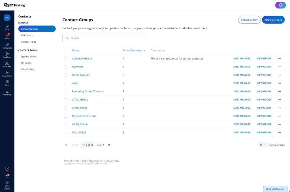
Task: Open the help icon at the bottom sidebar
Action: pos(7,169)
